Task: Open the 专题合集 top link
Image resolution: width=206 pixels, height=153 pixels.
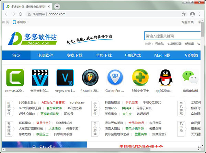Action: tap(187, 22)
